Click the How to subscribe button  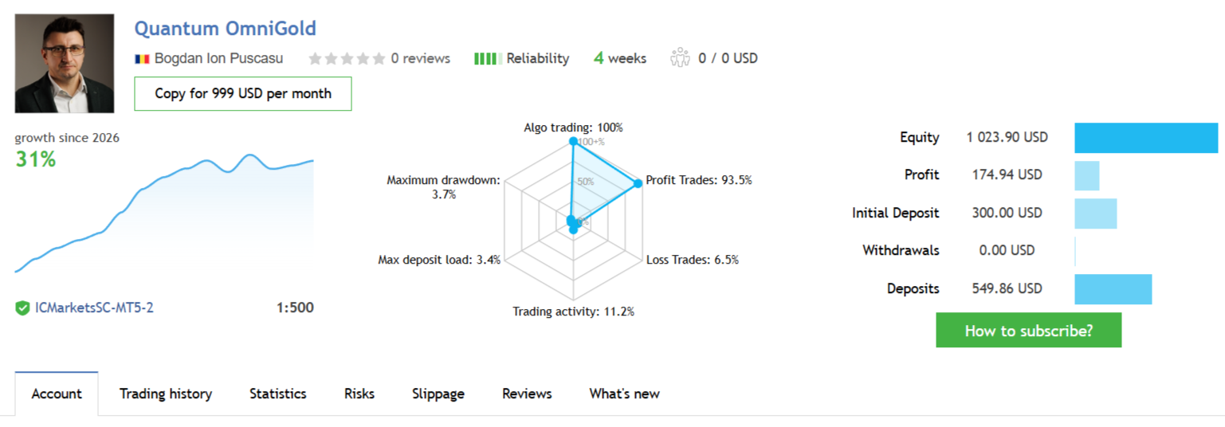tap(1028, 330)
